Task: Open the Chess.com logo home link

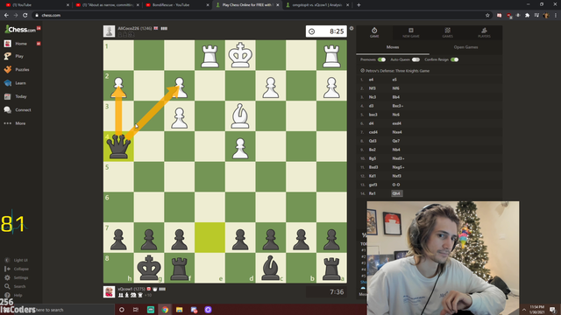Action: point(20,29)
